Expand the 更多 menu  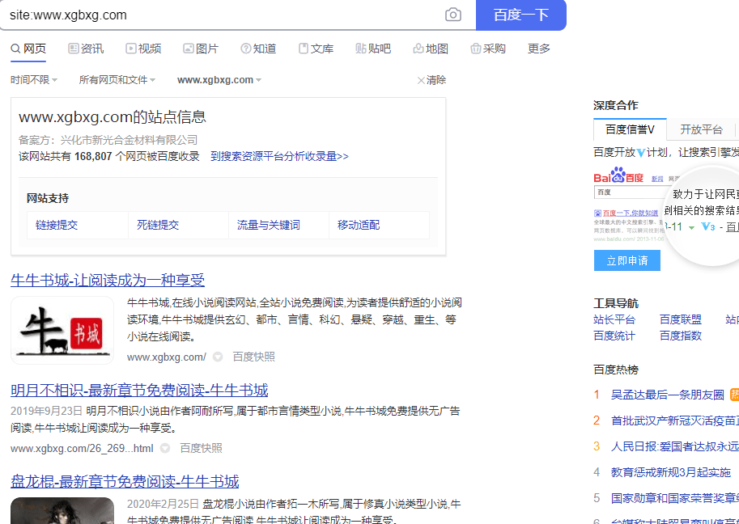click(x=539, y=49)
